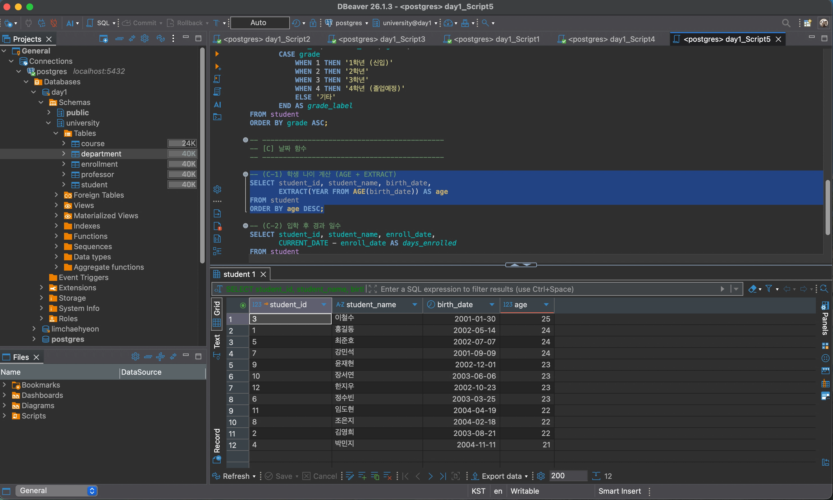Screen dimensions: 833x500
Task: Click the add row icon in results toolbar
Action: (362, 476)
